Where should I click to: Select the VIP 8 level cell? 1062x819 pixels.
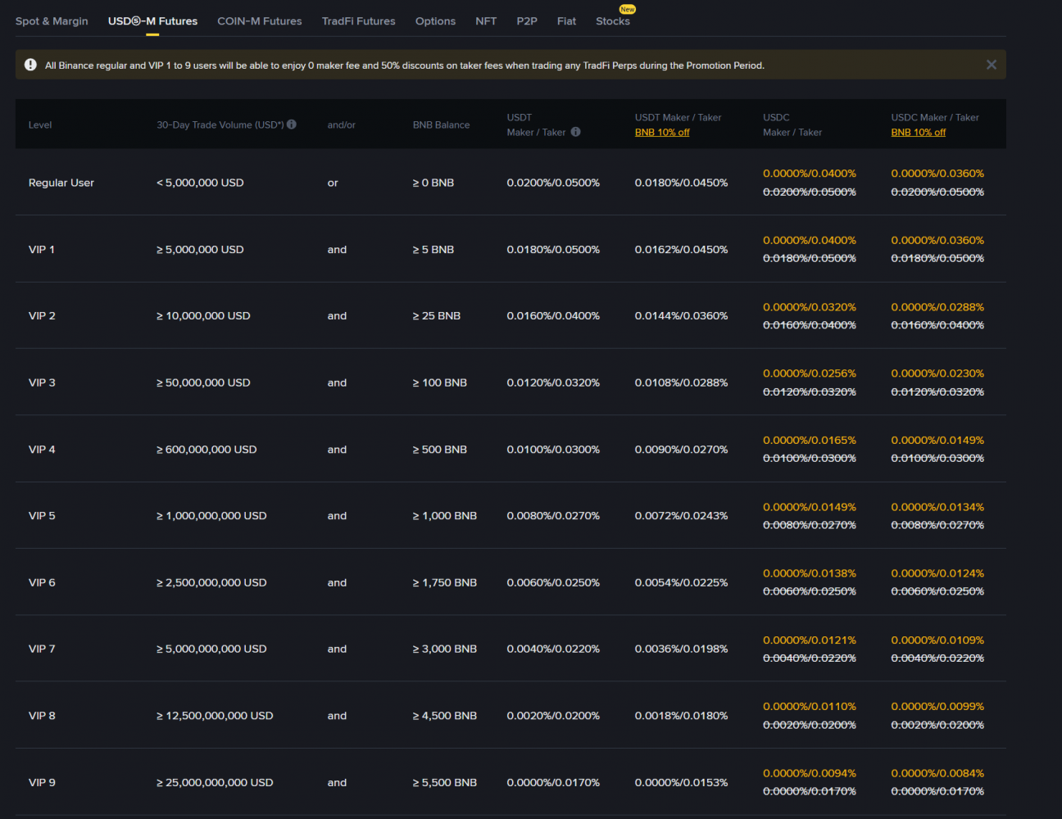(43, 716)
